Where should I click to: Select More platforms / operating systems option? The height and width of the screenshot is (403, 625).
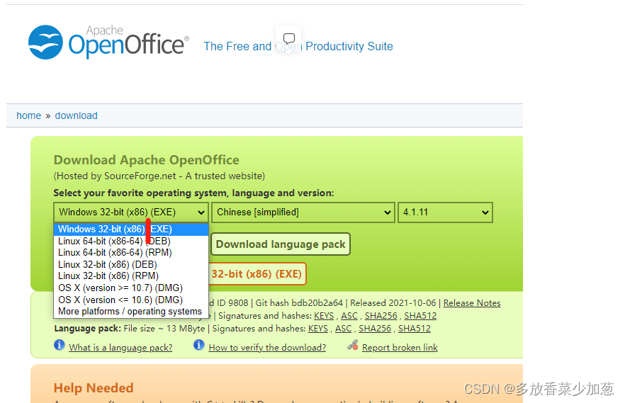(x=131, y=312)
